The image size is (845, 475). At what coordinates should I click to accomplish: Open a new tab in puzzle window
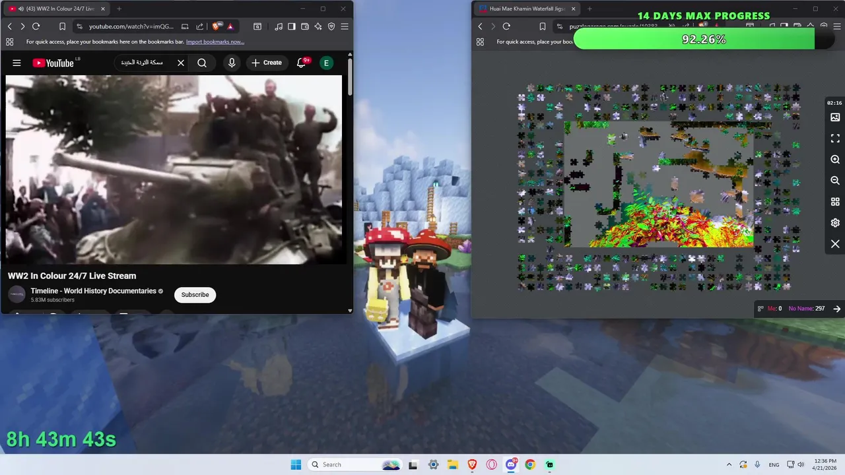coord(590,9)
